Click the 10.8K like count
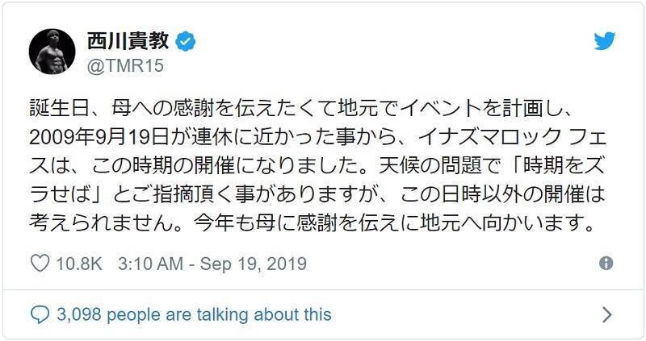 pyautogui.click(x=79, y=264)
